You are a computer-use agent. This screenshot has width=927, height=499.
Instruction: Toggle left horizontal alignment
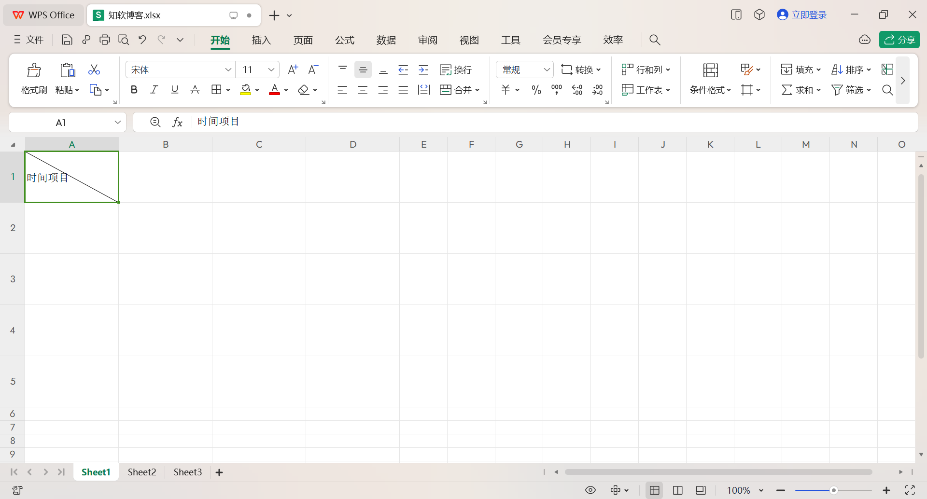[343, 90]
